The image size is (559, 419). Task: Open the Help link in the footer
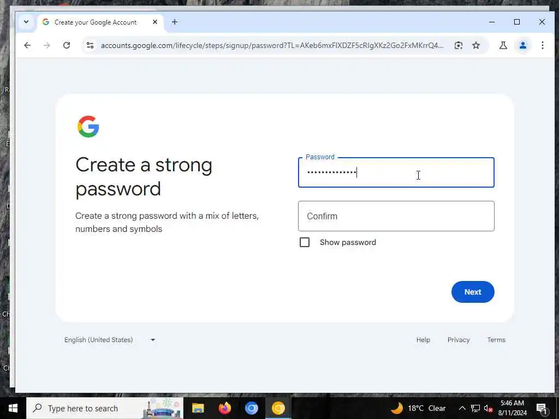tap(423, 340)
